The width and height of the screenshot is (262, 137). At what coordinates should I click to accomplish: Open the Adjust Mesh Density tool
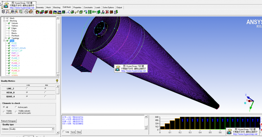[x=90, y=12]
